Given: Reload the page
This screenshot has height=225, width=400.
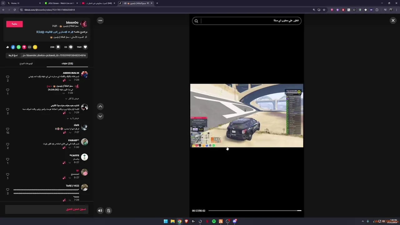Looking at the screenshot, I should point(14,10).
